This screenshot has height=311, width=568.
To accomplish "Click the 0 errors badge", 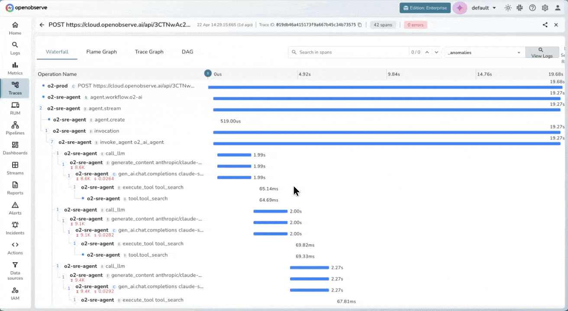I will click(x=415, y=25).
